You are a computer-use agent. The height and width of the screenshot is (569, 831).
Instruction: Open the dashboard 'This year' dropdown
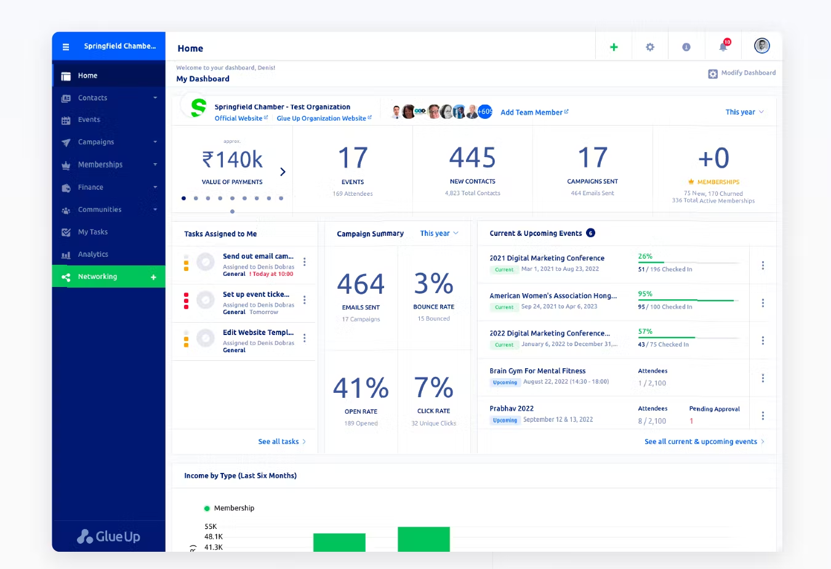(x=745, y=112)
